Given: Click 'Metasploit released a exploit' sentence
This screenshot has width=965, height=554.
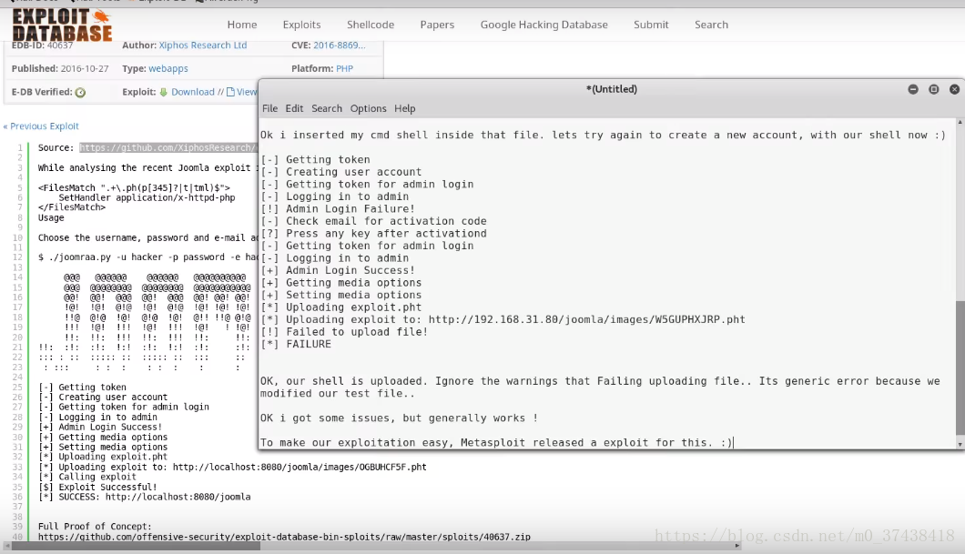Looking at the screenshot, I should 497,443.
